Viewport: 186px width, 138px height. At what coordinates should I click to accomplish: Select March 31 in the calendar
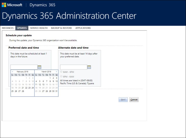coord(57,91)
